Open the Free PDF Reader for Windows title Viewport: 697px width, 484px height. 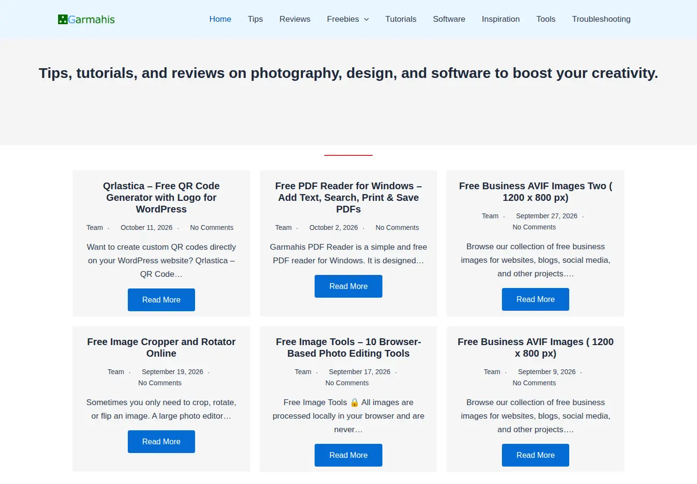(x=348, y=197)
